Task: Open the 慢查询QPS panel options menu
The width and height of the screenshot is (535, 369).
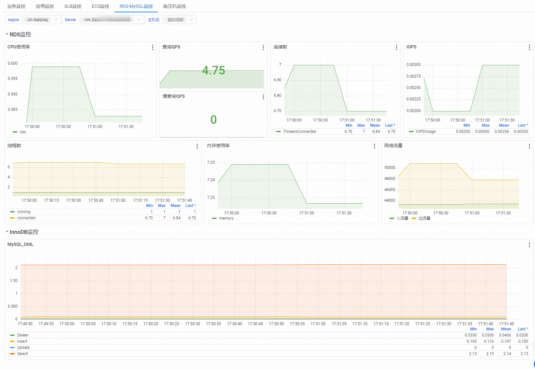Action: [x=263, y=97]
